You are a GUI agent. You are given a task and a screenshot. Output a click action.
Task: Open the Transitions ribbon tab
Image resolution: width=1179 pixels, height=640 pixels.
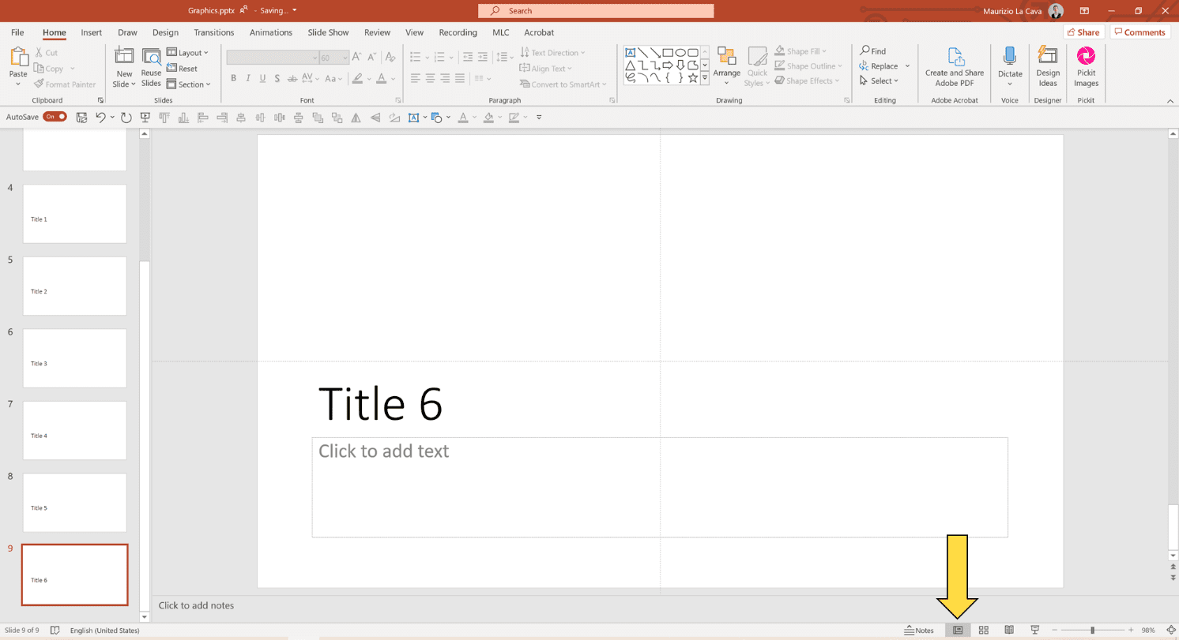pos(213,32)
